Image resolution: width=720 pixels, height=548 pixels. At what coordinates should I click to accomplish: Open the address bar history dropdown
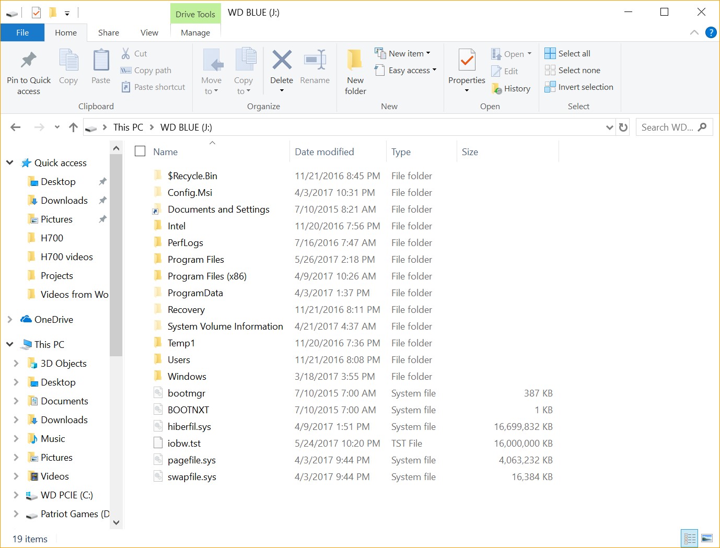point(609,127)
